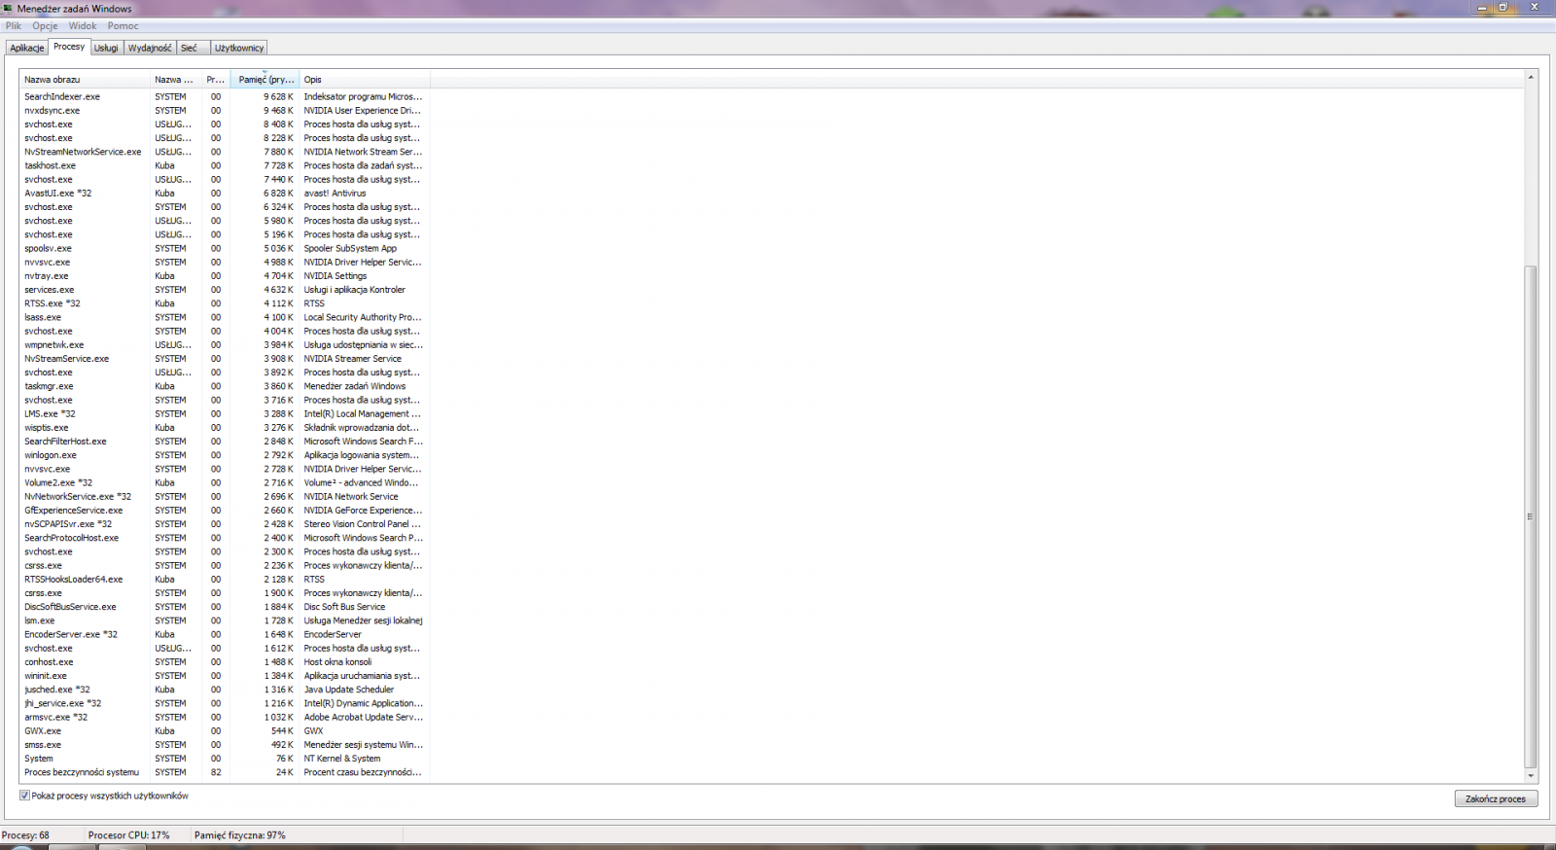Open the Pomoc menu
1556x850 pixels.
click(123, 26)
